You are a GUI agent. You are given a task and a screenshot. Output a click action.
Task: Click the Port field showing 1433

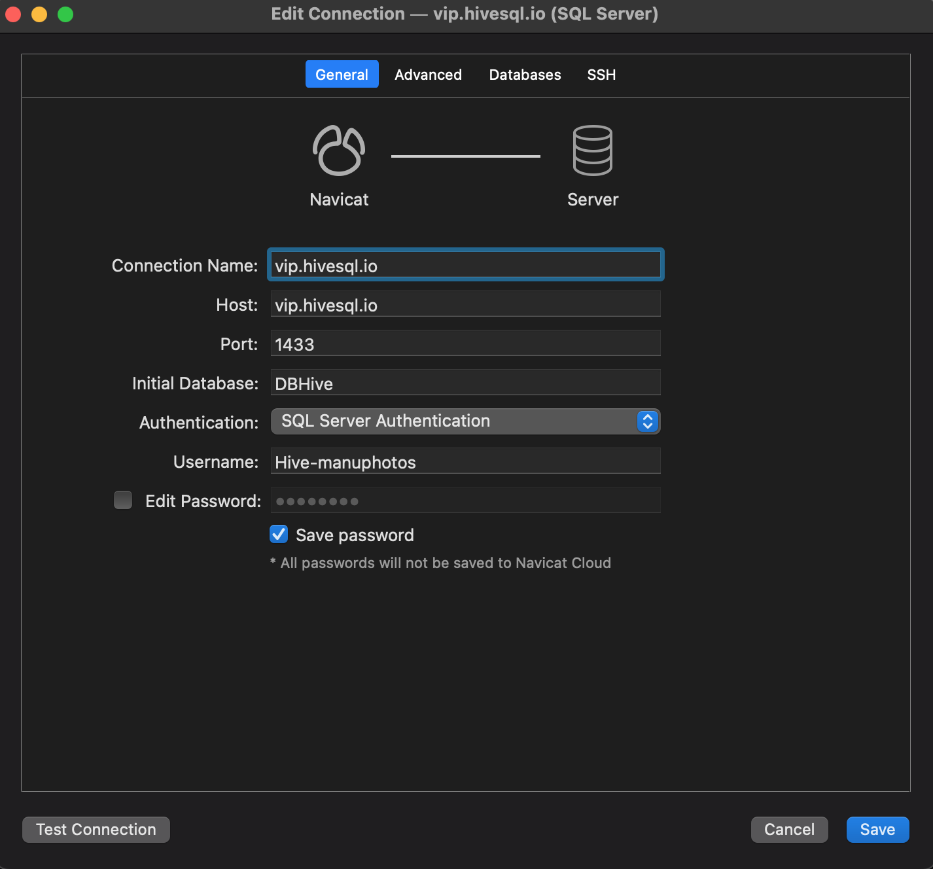(466, 343)
